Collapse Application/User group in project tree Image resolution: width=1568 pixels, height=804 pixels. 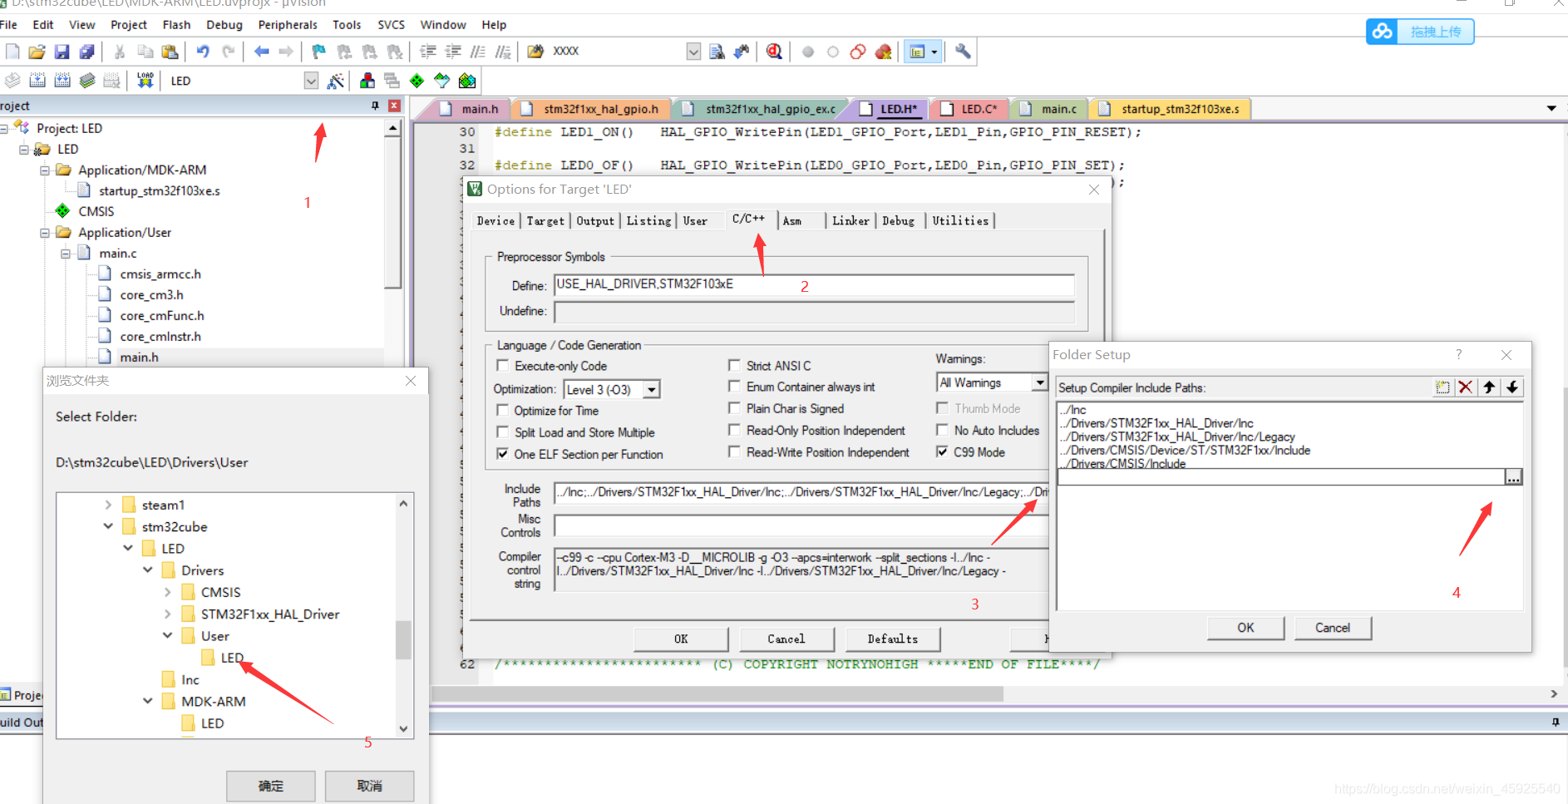(45, 233)
